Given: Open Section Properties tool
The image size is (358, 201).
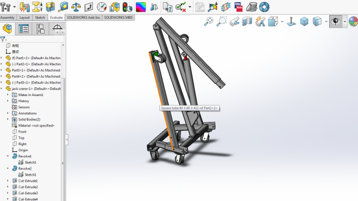Looking at the screenshot, I should (x=89, y=7).
